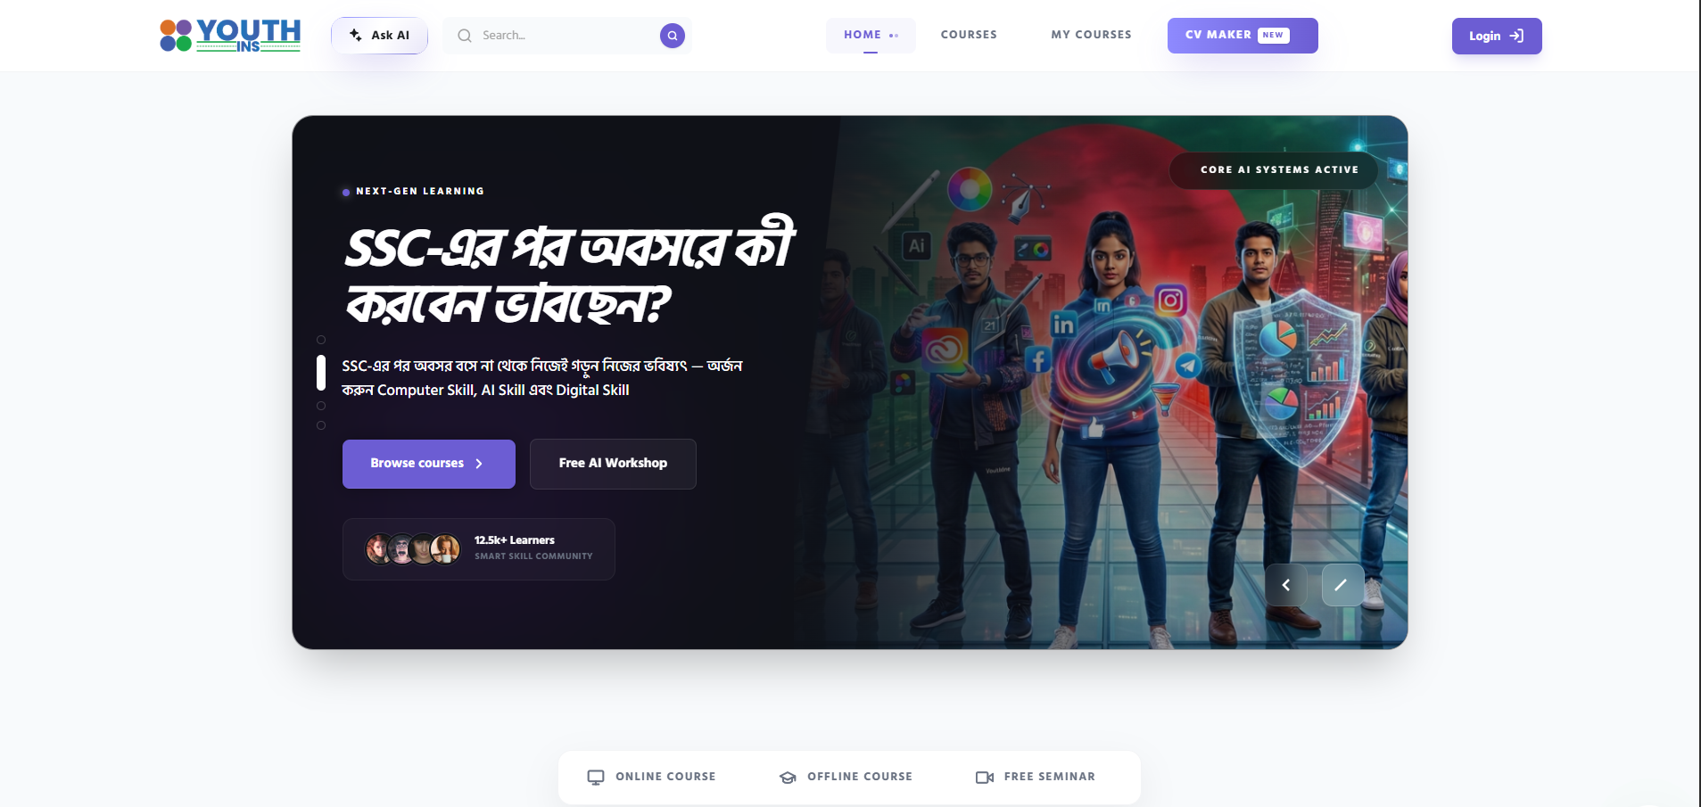Click the Login button
Viewport: 1701px width, 807px height.
(x=1497, y=37)
